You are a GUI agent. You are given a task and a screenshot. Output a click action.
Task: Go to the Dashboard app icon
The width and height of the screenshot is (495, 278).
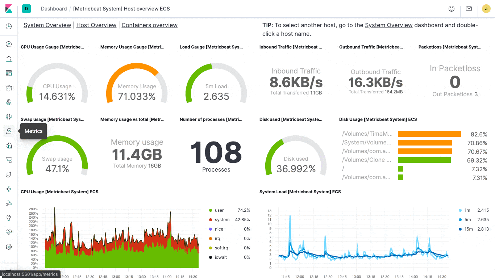pyautogui.click(x=9, y=73)
